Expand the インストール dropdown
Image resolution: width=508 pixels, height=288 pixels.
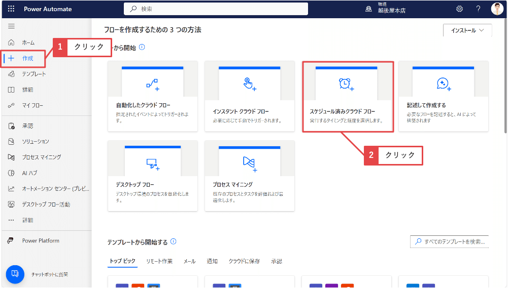(467, 30)
